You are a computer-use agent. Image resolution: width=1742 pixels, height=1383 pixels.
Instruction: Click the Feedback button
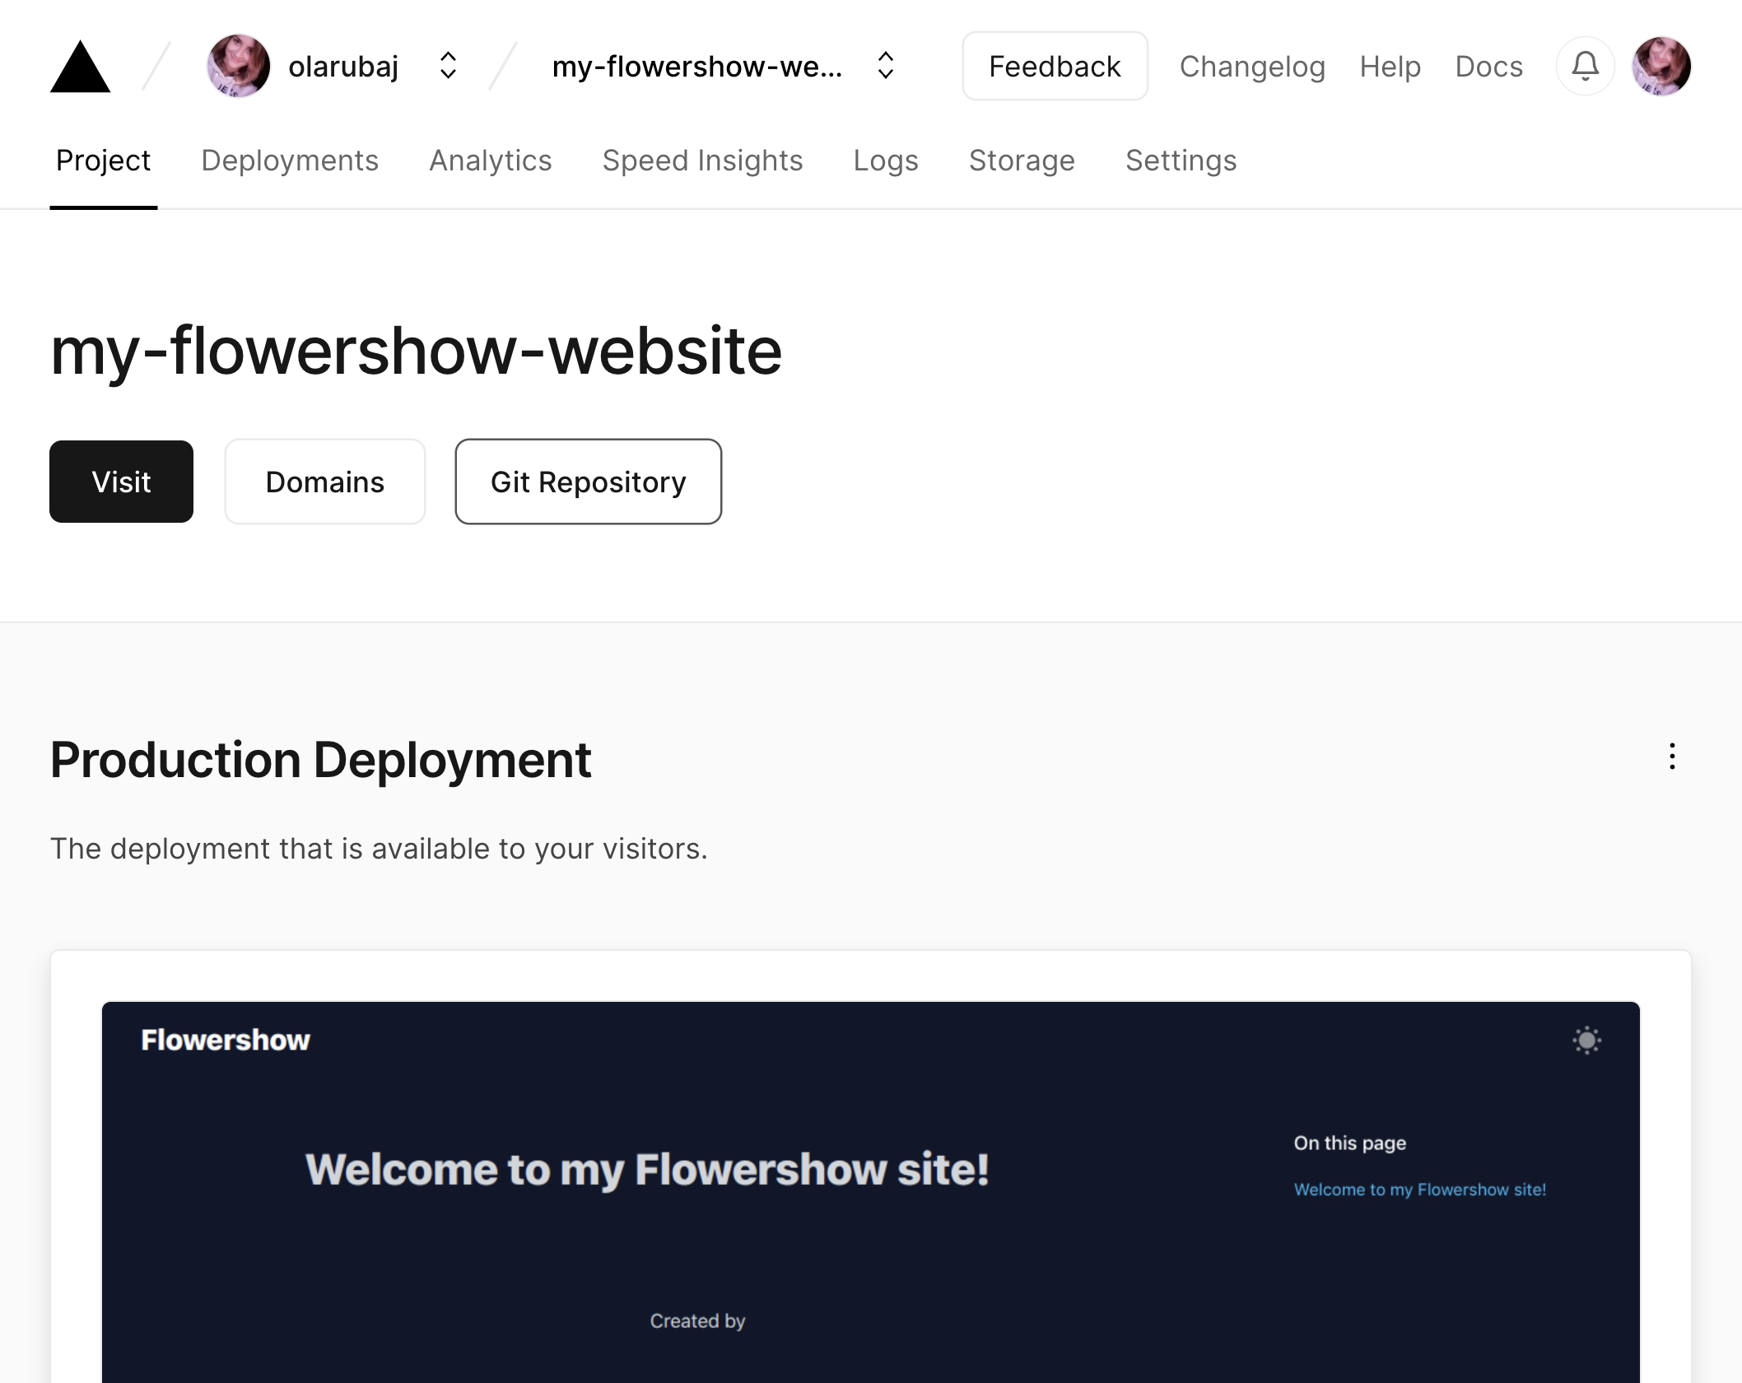pos(1055,66)
